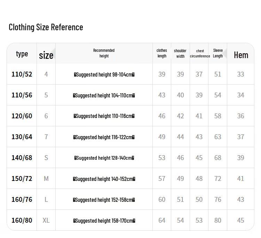Select size S cell
The height and width of the screenshot is (238, 261).
pos(46,158)
